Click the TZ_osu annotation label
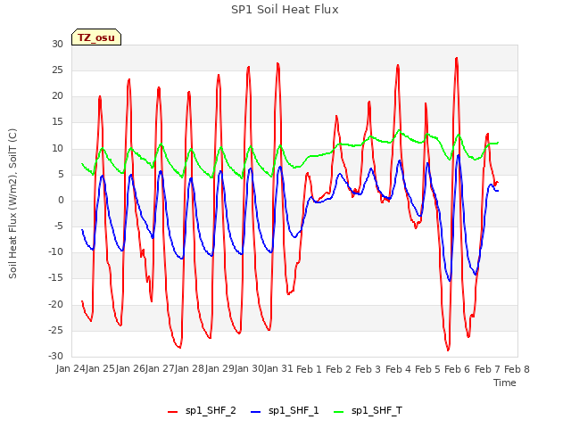 [96, 37]
